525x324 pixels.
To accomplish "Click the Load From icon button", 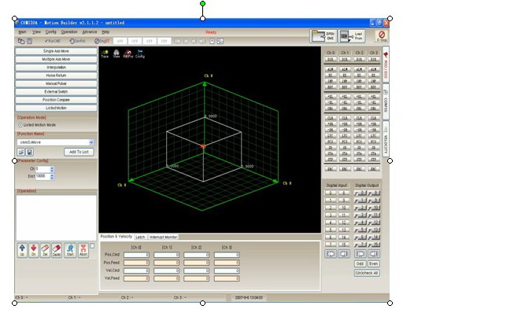I will (353, 35).
